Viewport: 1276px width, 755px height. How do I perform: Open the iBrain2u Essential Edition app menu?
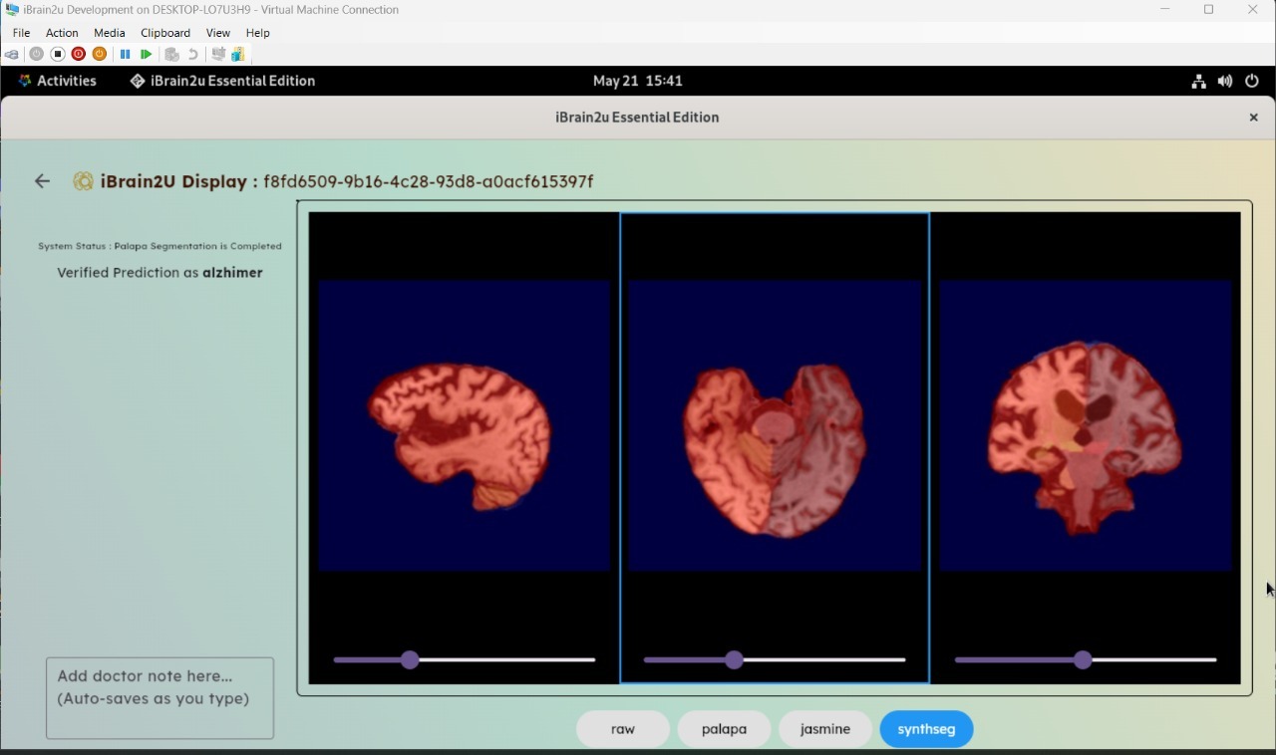coord(222,81)
